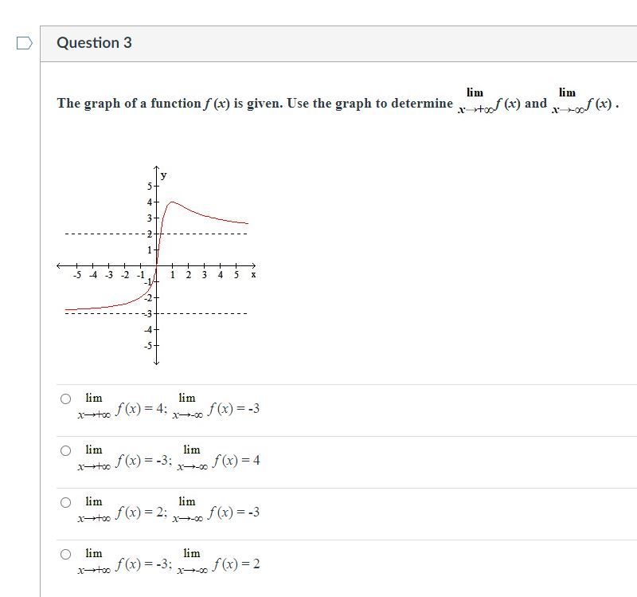Image resolution: width=637 pixels, height=597 pixels.
Task: Click the origin point on the graph
Action: 156,266
